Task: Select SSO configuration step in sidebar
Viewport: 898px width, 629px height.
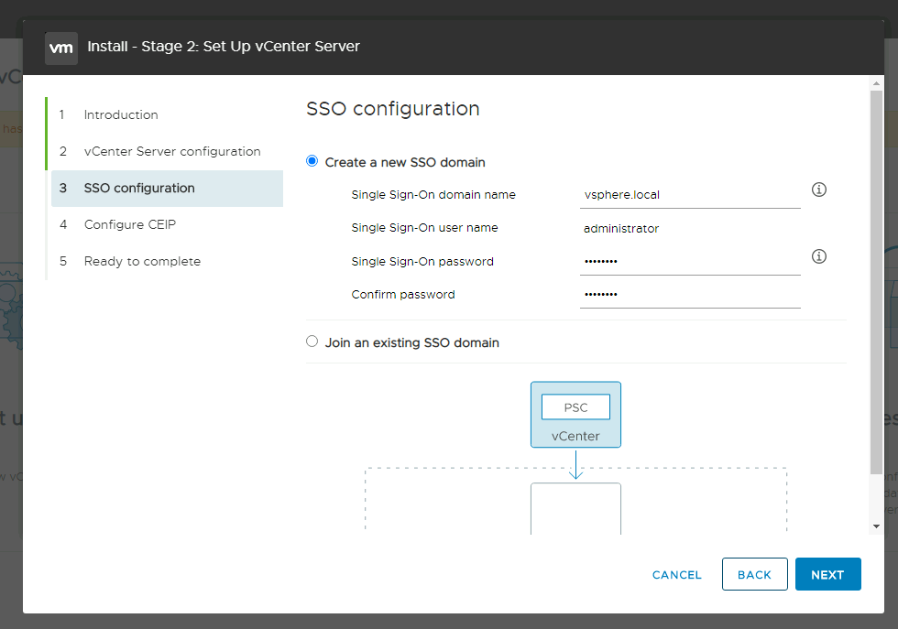Action: click(139, 188)
